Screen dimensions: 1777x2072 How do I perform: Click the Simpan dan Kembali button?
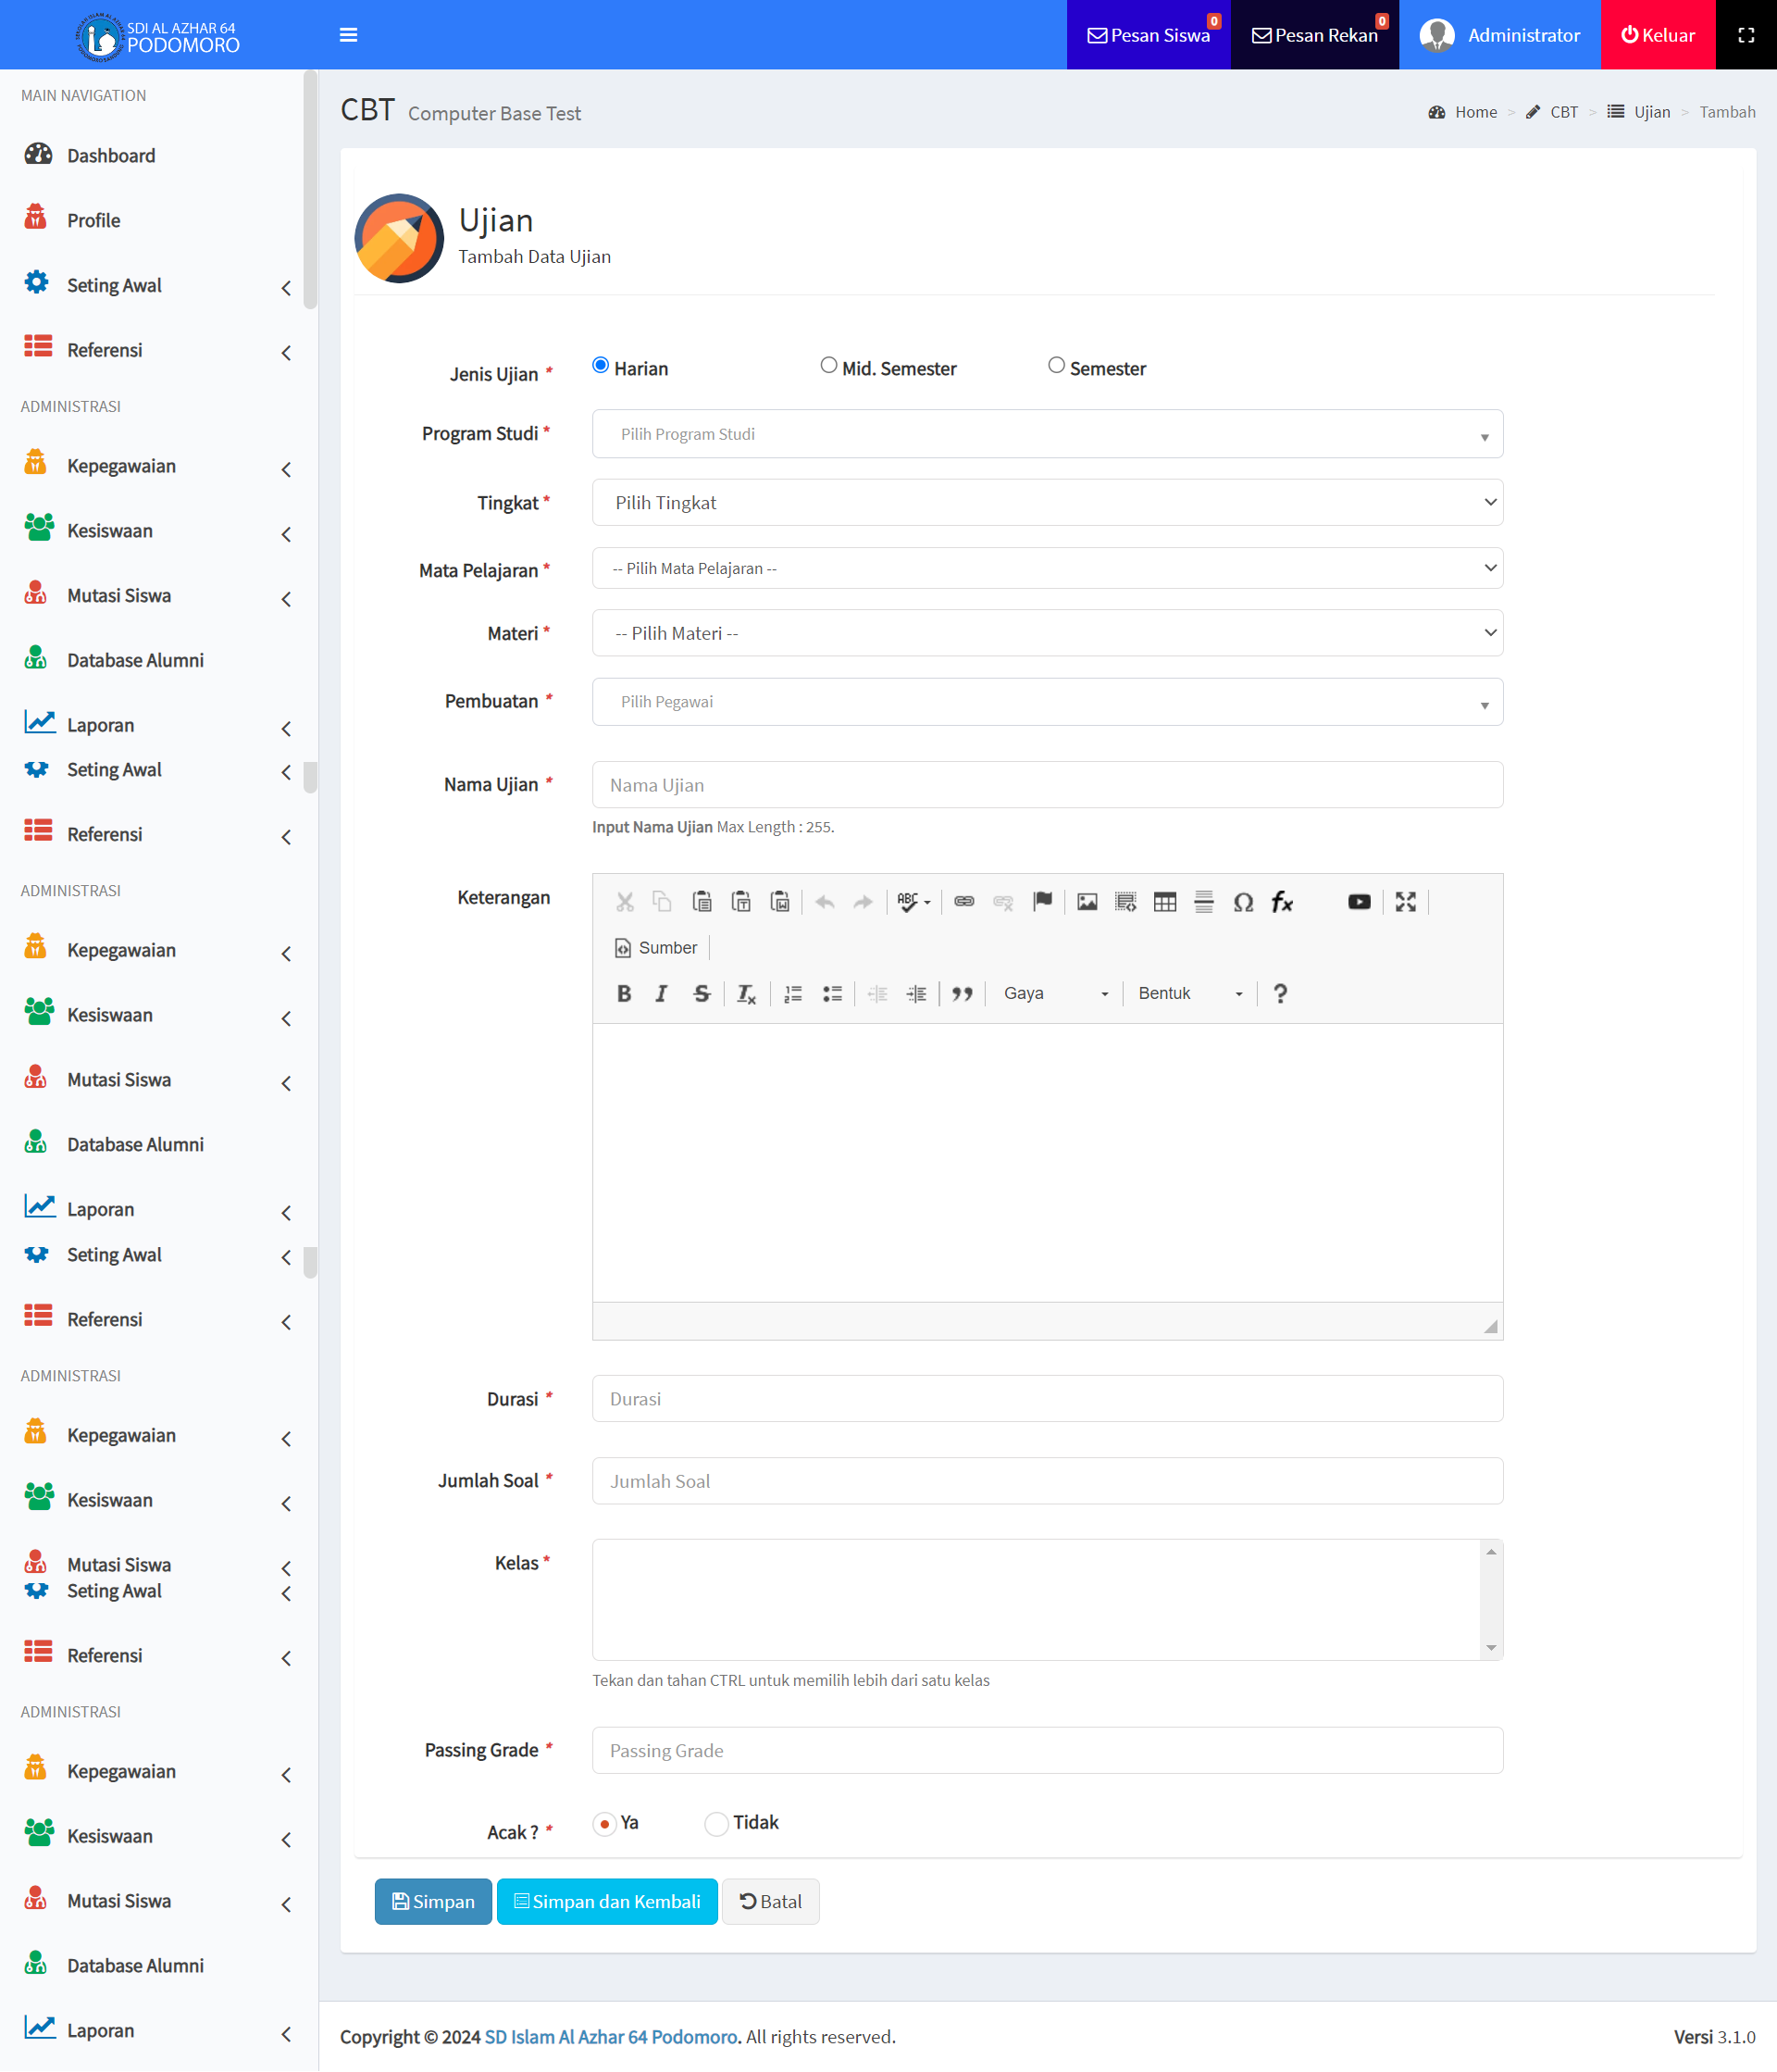[606, 1901]
